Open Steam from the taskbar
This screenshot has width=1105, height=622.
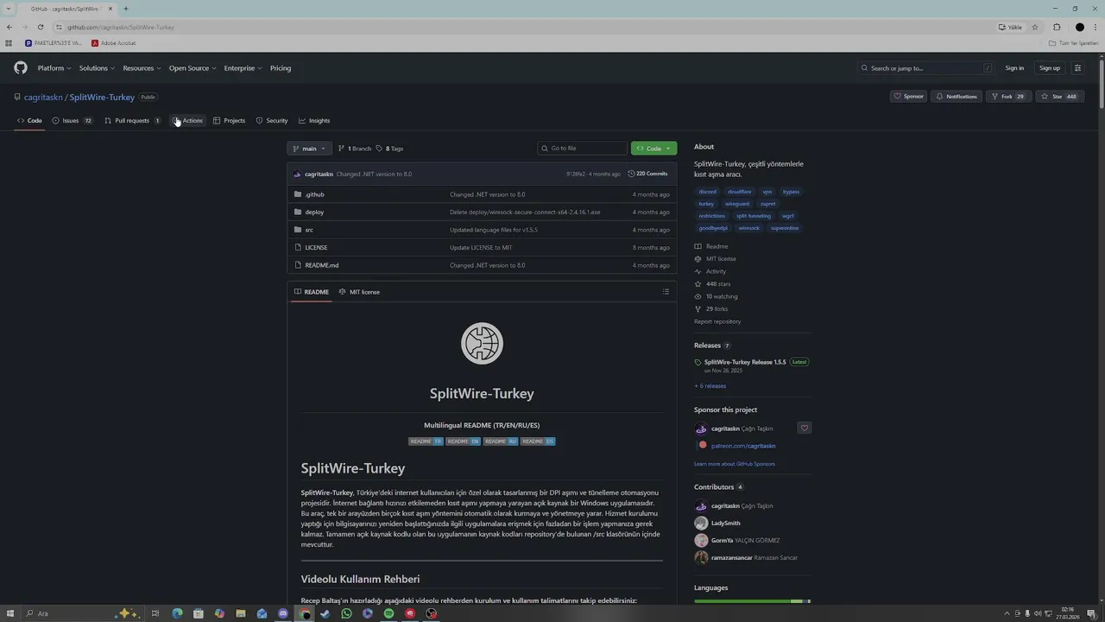click(x=325, y=613)
